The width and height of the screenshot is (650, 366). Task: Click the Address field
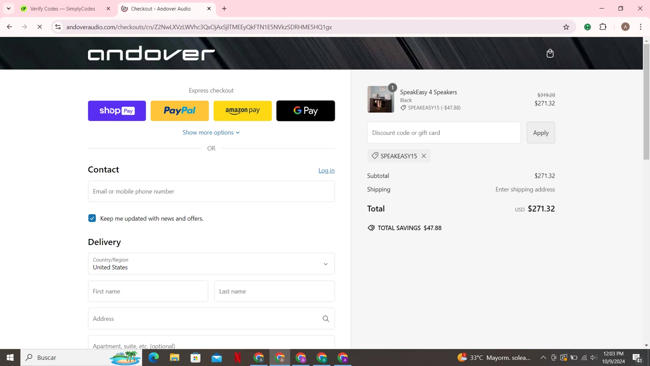point(211,319)
